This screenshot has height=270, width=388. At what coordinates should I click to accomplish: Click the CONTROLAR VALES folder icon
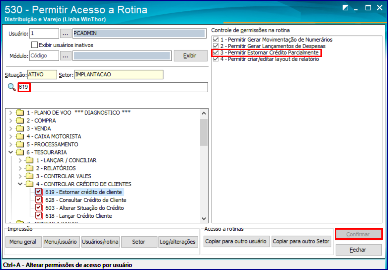click(x=30, y=176)
